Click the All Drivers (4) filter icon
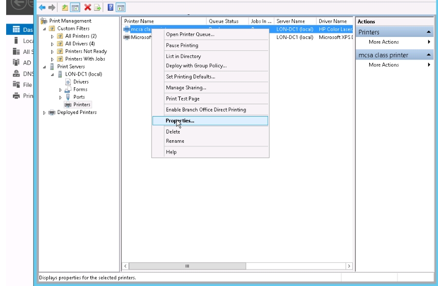Image resolution: width=438 pixels, height=286 pixels. click(x=60, y=44)
